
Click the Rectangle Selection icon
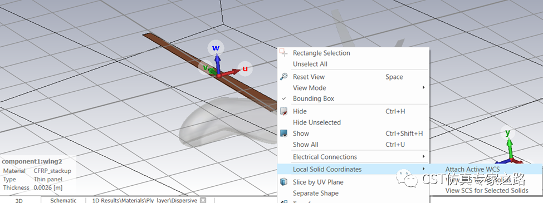point(283,53)
